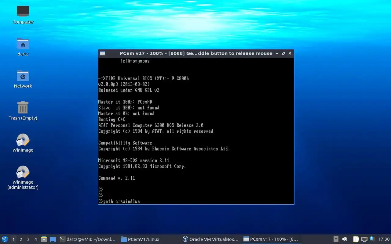Click the 17:30 clock in the panel
391x244 pixels.
[384, 239]
